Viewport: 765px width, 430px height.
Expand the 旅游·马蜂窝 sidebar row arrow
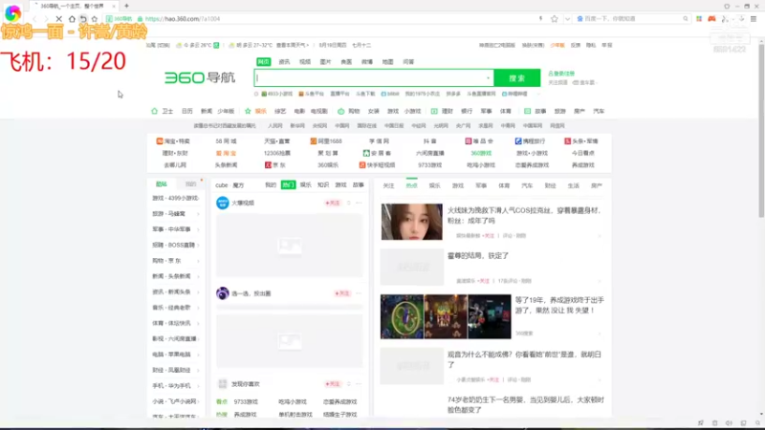pyautogui.click(x=198, y=214)
